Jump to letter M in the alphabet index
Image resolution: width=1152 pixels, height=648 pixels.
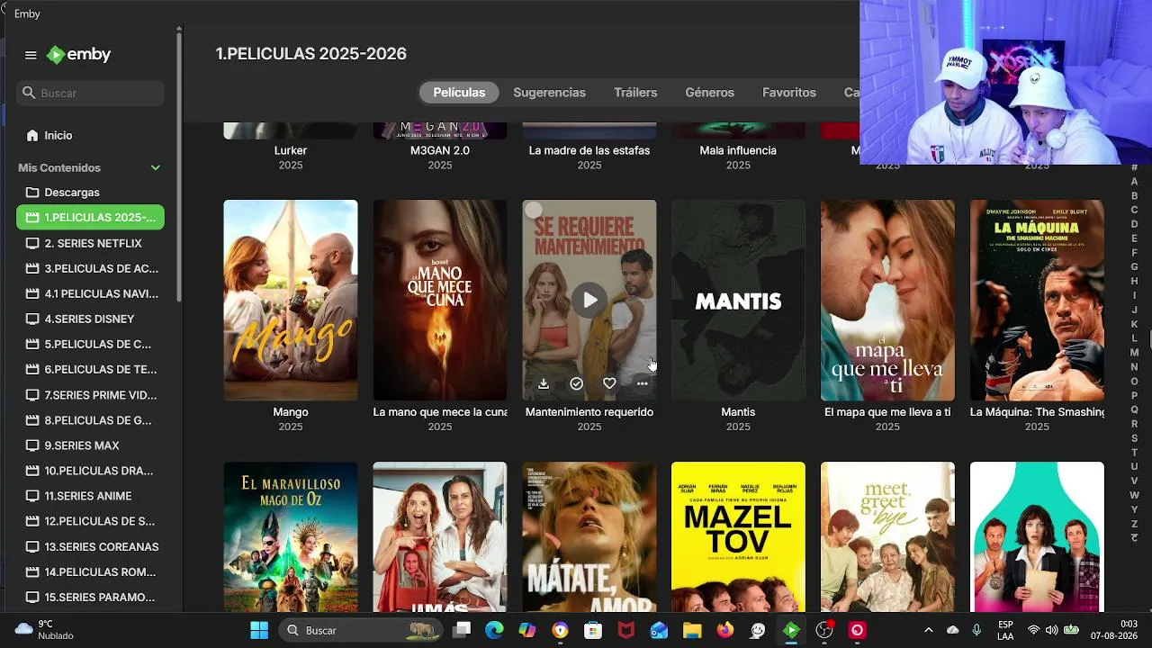[x=1135, y=353]
